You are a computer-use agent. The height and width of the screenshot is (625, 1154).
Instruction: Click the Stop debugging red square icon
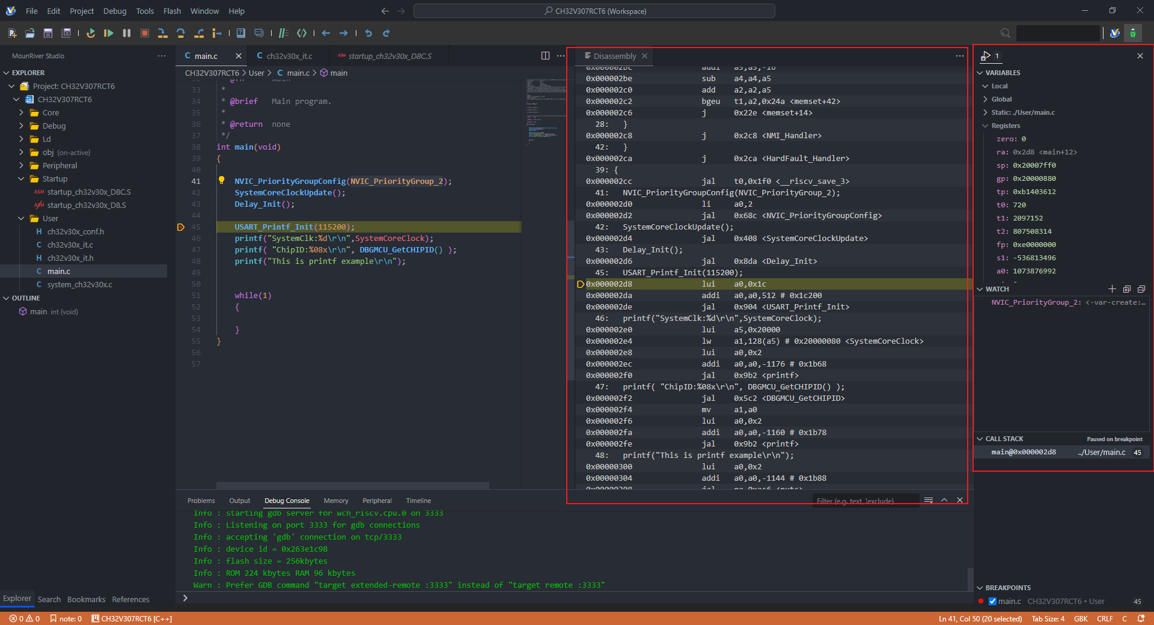tap(144, 33)
